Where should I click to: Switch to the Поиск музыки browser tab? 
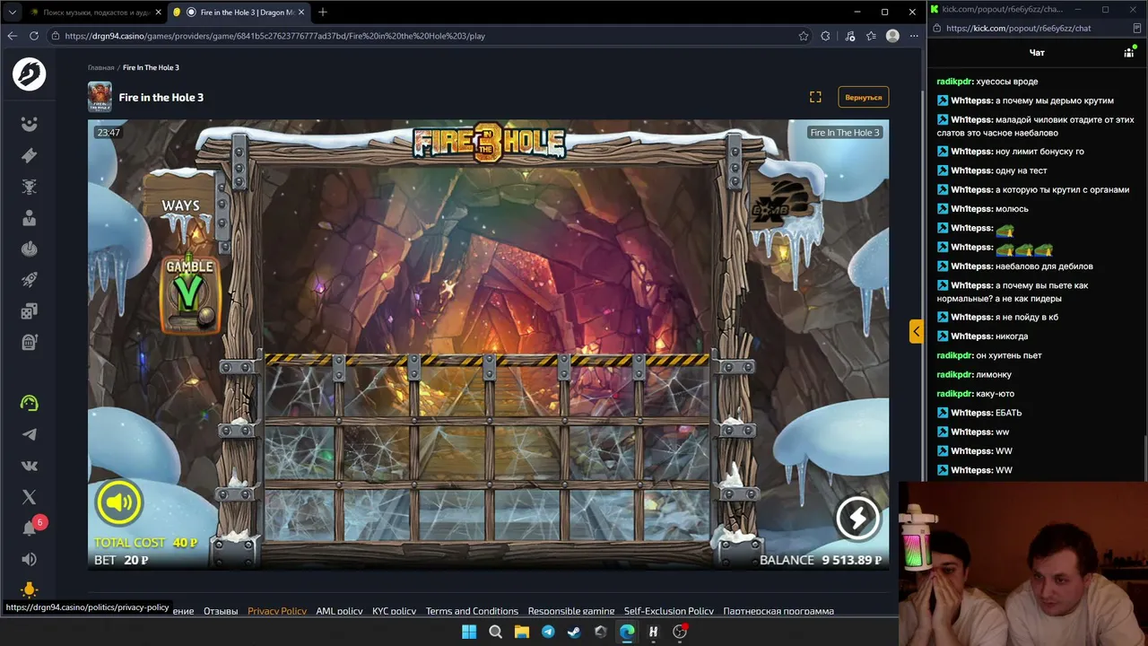[94, 13]
